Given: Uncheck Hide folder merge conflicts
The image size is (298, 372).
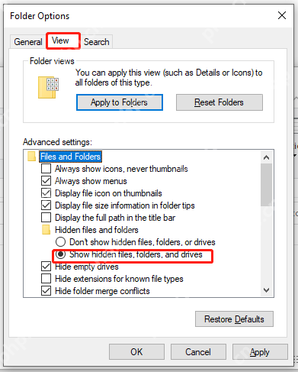Looking at the screenshot, I should 46,291.
